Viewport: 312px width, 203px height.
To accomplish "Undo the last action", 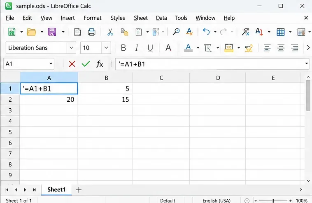I will [x=206, y=32].
